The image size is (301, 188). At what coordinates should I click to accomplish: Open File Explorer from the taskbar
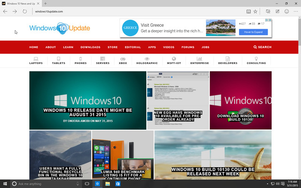[108, 184]
